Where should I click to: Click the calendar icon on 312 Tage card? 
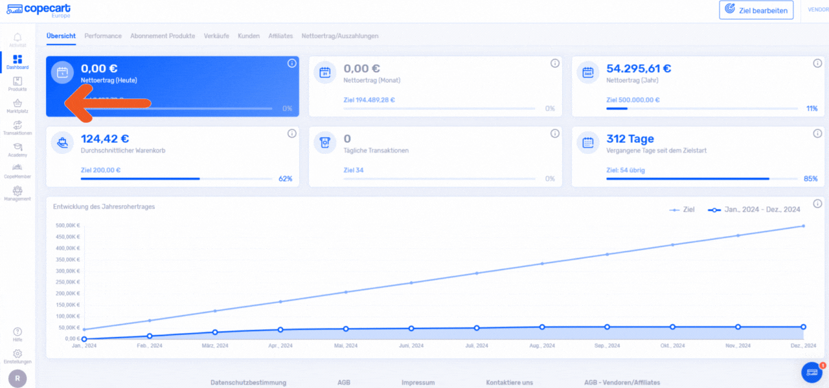(x=588, y=143)
